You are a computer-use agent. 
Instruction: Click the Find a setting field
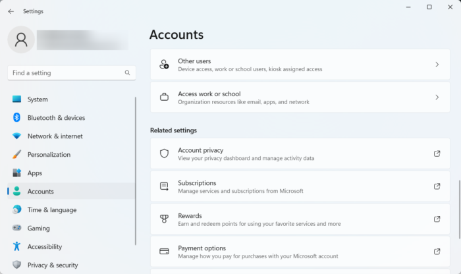click(66, 73)
